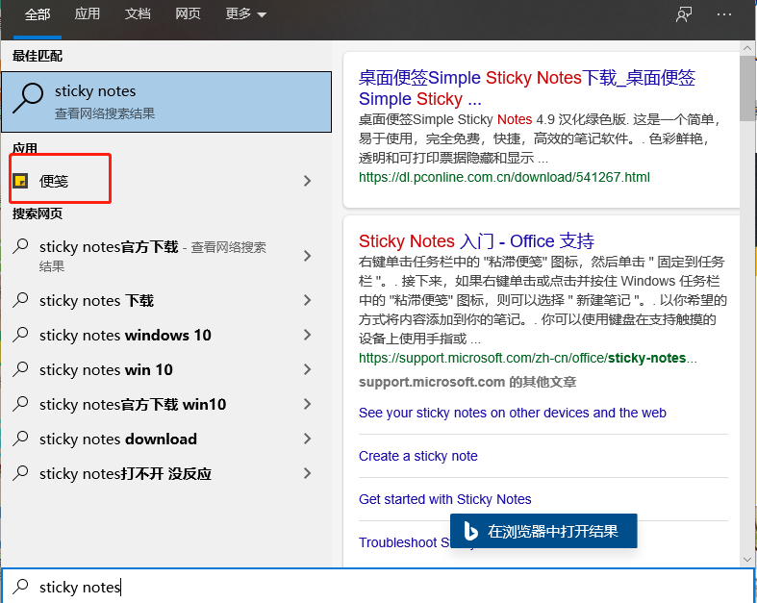The height and width of the screenshot is (603, 757).
Task: Click search icon beside 'sticky notes download'
Action: (x=20, y=439)
